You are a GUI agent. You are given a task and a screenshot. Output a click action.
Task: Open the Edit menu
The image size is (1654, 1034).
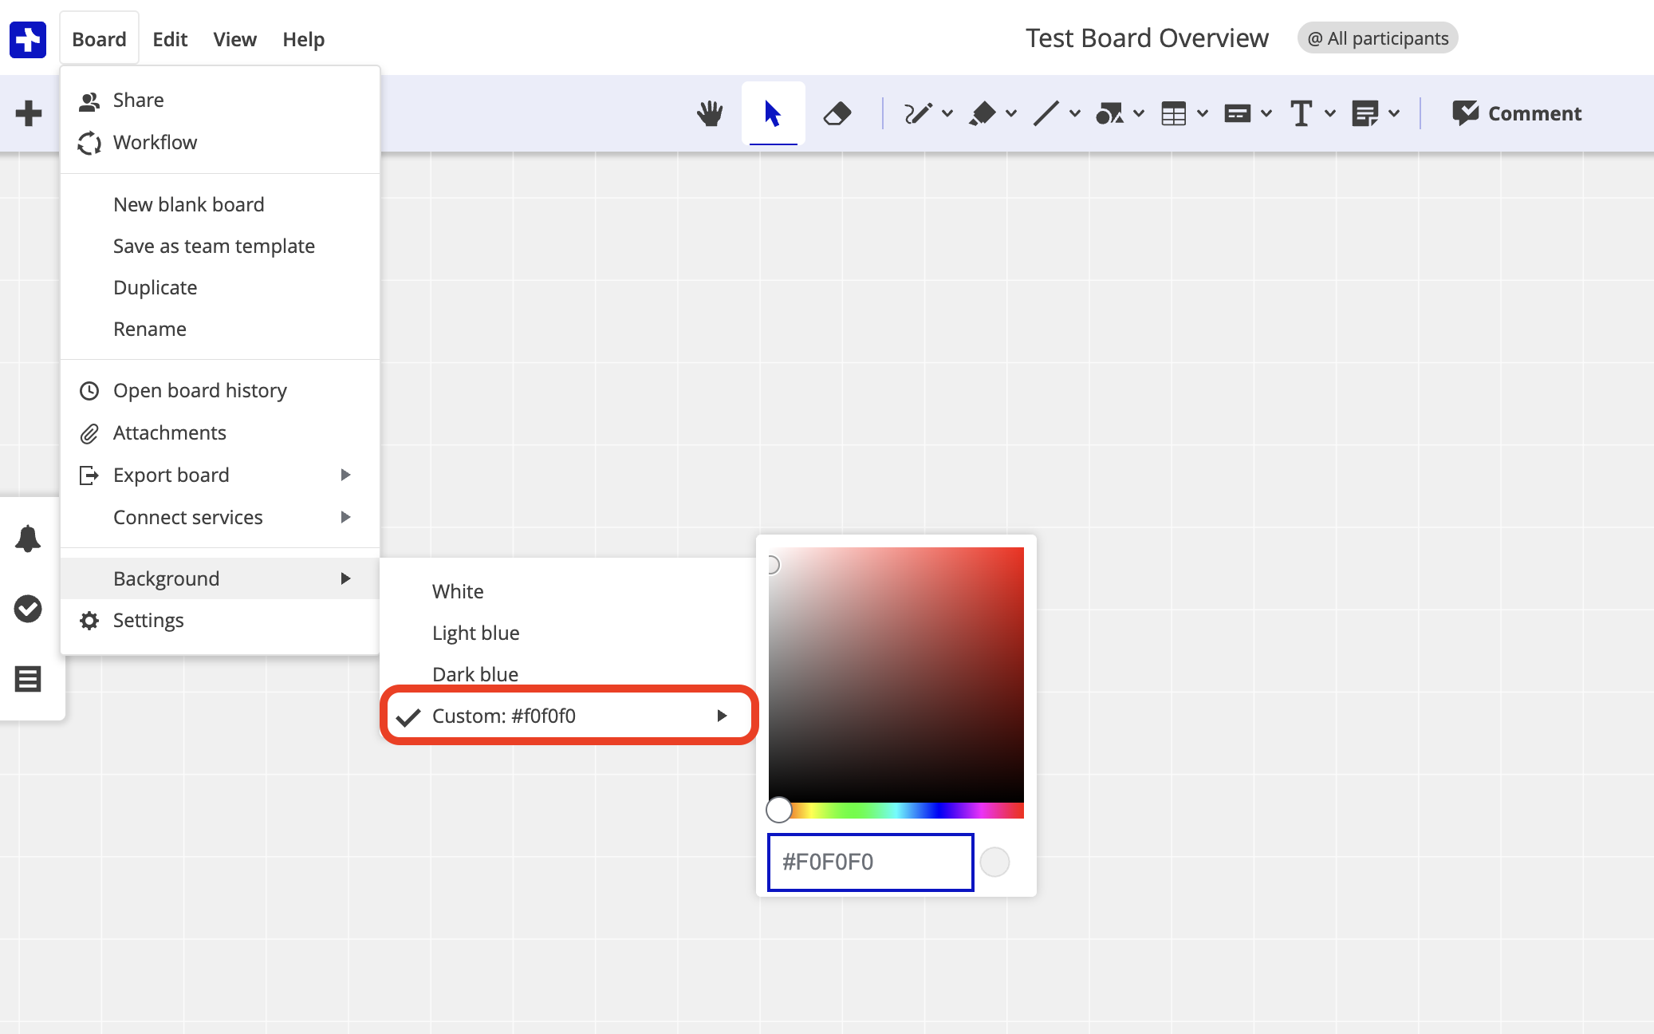(x=170, y=39)
